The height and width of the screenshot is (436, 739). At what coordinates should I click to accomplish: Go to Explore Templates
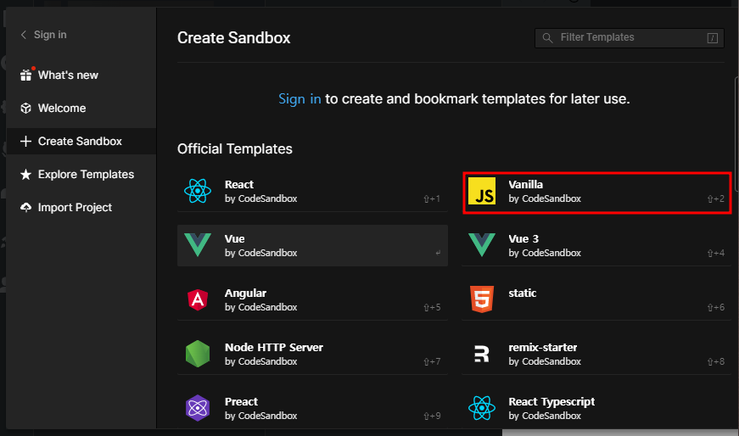click(81, 175)
